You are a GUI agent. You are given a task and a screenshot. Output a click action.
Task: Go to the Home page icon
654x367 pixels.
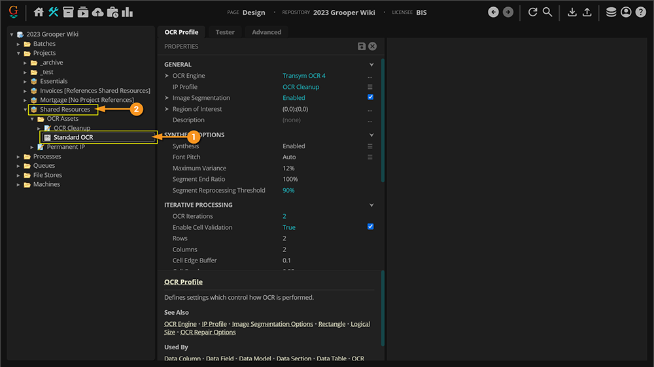point(39,12)
